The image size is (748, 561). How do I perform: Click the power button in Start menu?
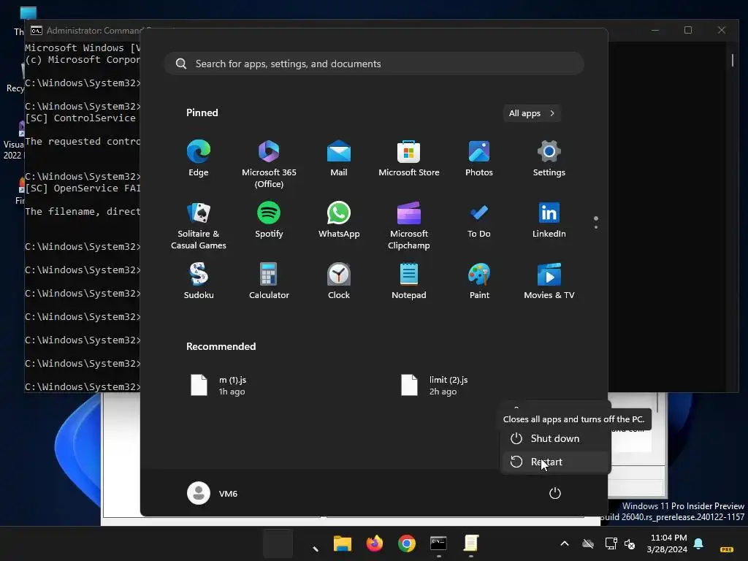tap(555, 493)
